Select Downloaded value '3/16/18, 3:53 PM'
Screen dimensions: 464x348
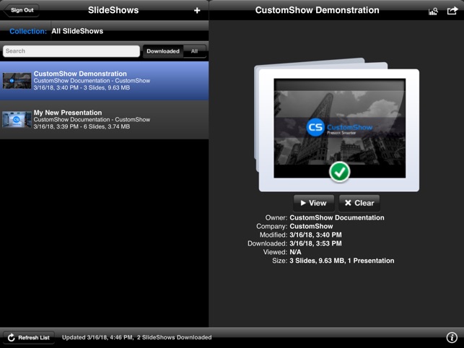[316, 243]
